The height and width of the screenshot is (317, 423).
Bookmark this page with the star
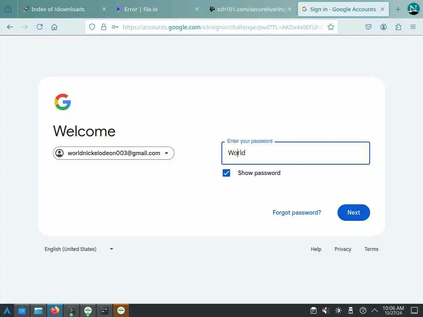tap(331, 27)
